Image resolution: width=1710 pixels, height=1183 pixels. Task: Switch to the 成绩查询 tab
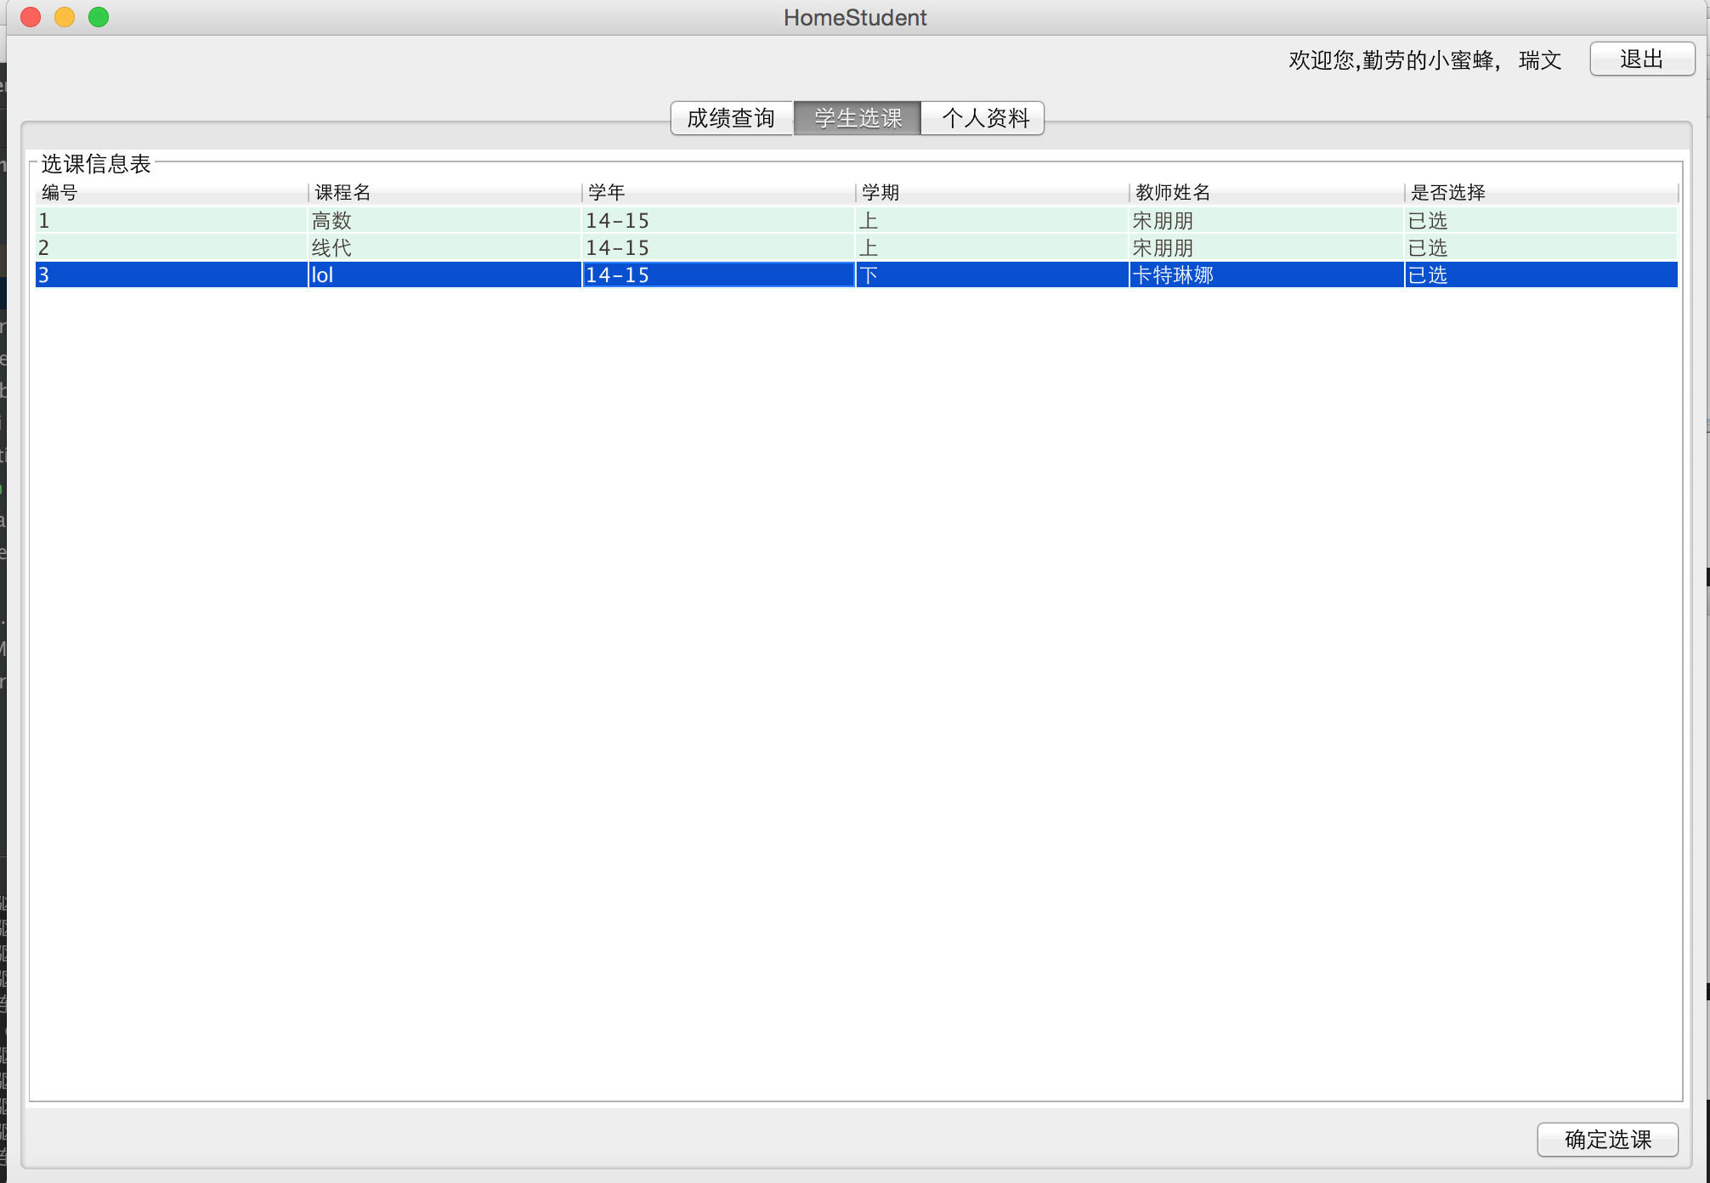(x=731, y=118)
